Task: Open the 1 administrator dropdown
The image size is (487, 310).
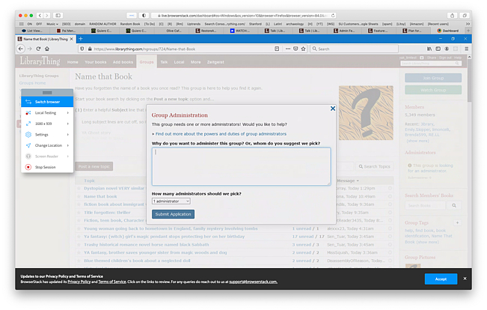Action: tap(171, 201)
